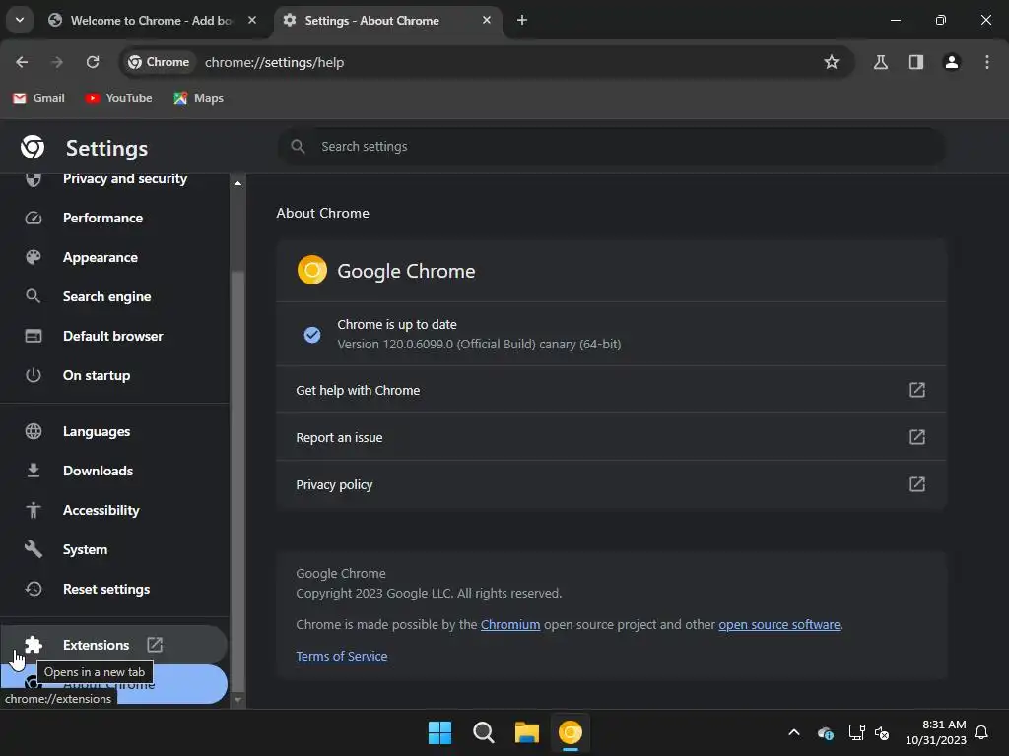Click the version number text
The image size is (1009, 756).
480,345
